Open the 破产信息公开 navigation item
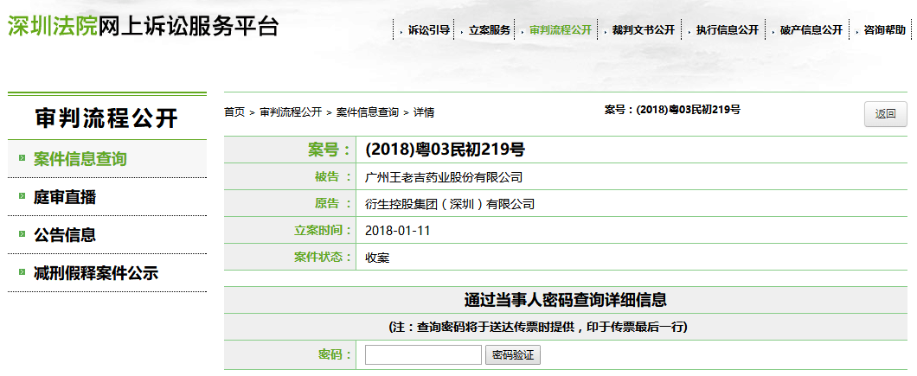Screen dimensions: 917x376 coord(811,29)
